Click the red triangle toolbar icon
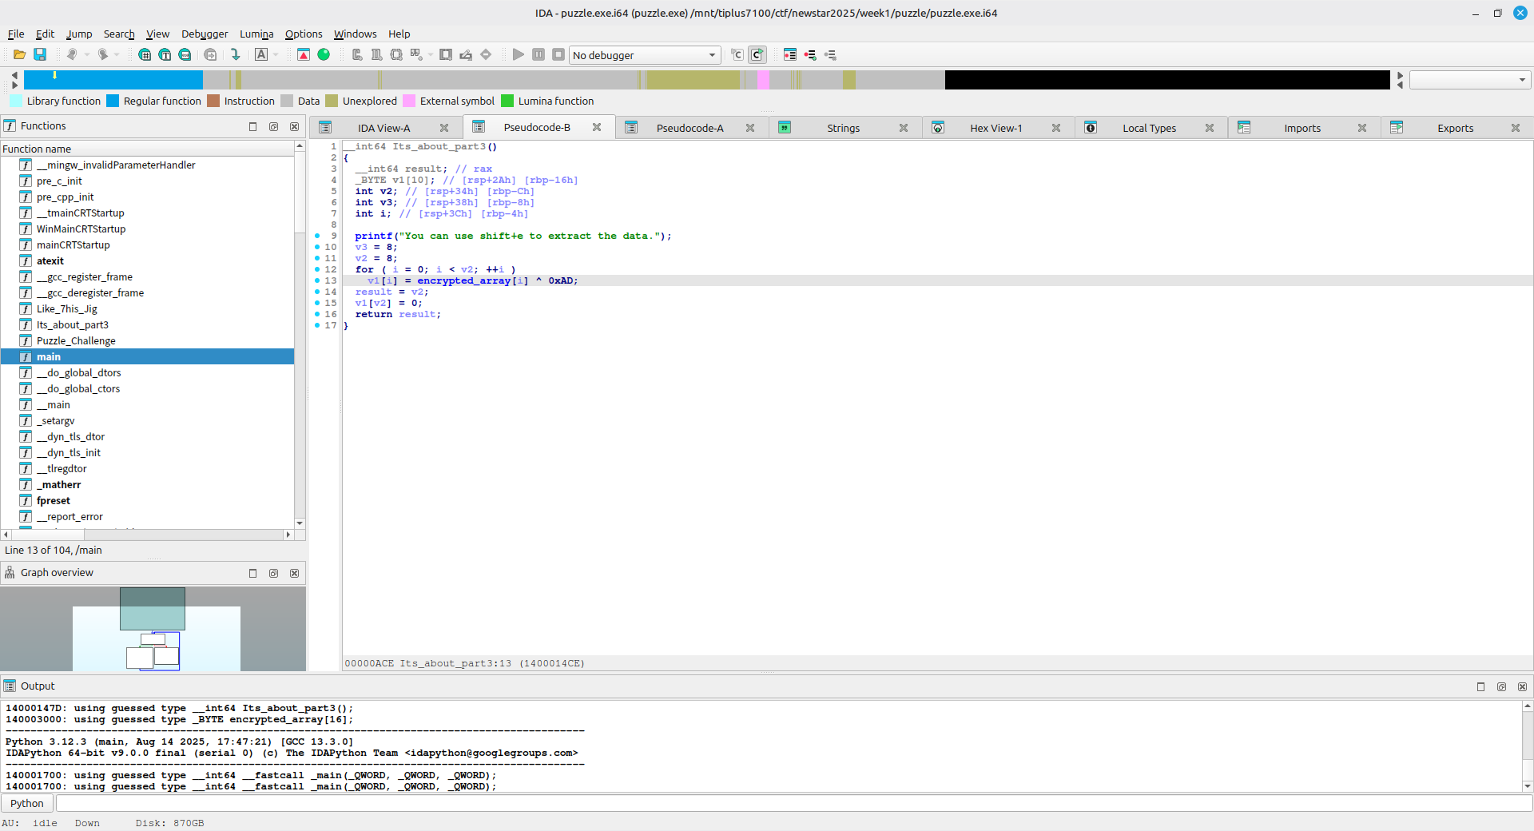The width and height of the screenshot is (1534, 831). (304, 54)
